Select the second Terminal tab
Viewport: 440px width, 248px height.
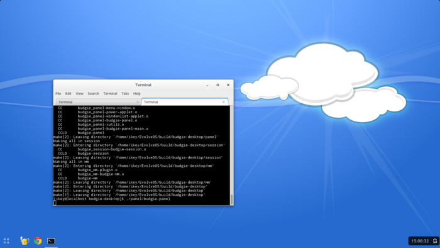point(184,102)
